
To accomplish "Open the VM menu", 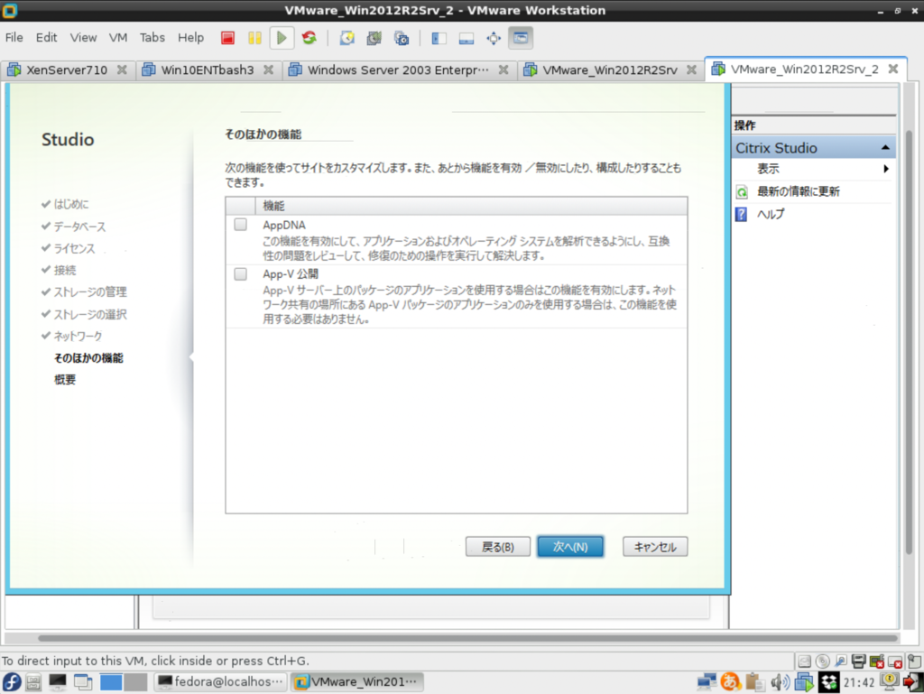I will [x=118, y=38].
